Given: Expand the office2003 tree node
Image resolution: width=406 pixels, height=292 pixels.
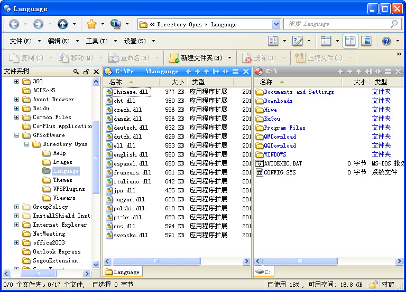Looking at the screenshot, I should [x=16, y=242].
